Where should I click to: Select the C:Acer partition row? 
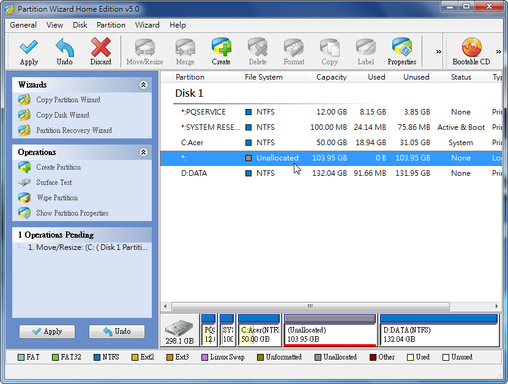pos(331,143)
